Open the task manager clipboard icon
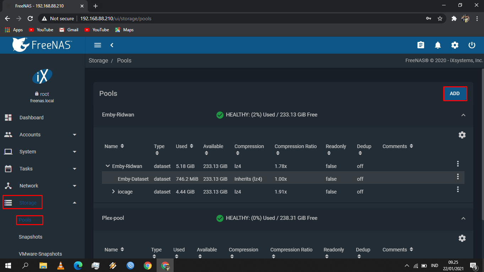 click(x=420, y=45)
